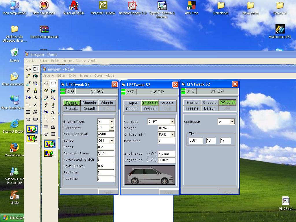
Task: Activate the Airbrush tool in outer Paint toolbox
Action: click(x=28, y=97)
